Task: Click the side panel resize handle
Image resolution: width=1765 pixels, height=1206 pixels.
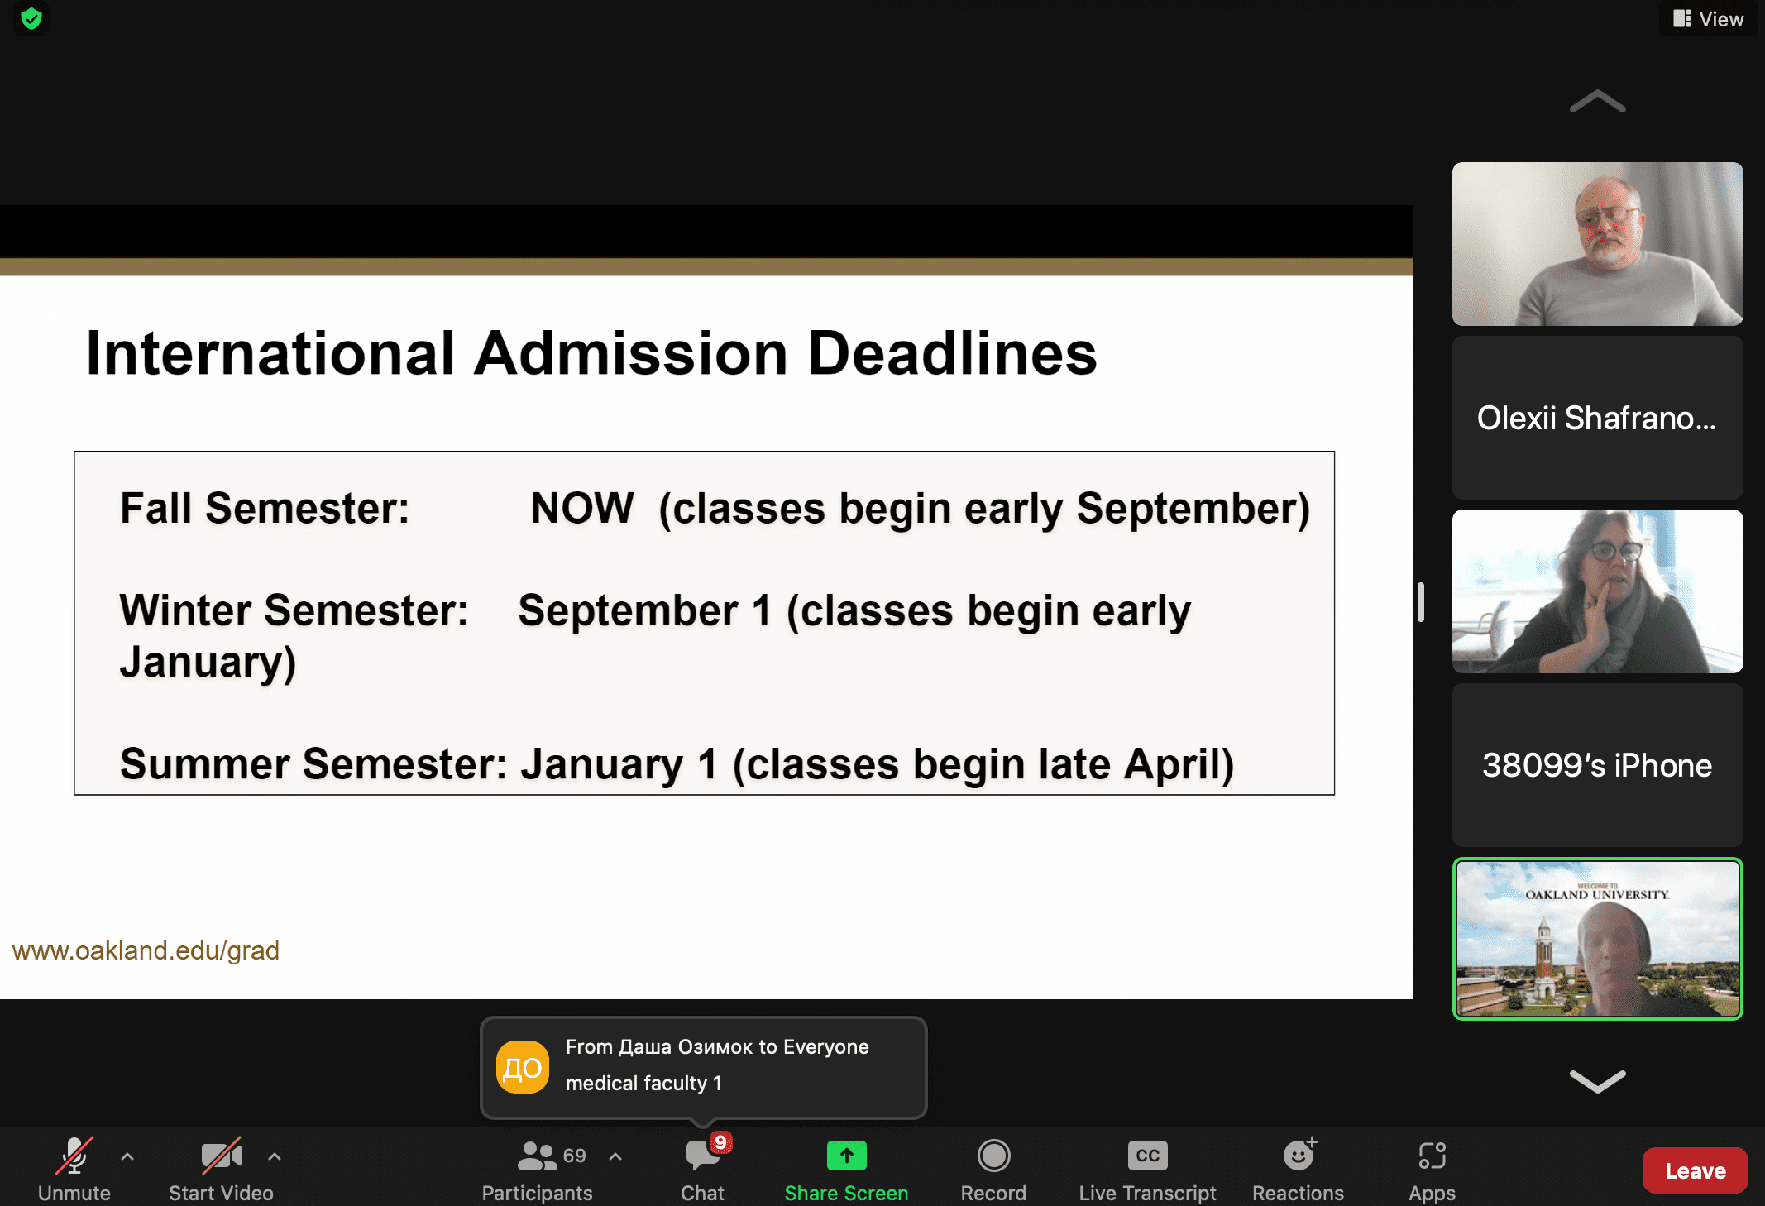Action: pyautogui.click(x=1420, y=601)
